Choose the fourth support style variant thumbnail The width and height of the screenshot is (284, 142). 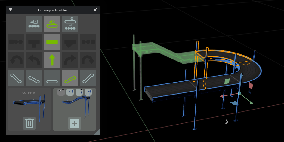coord(88,92)
